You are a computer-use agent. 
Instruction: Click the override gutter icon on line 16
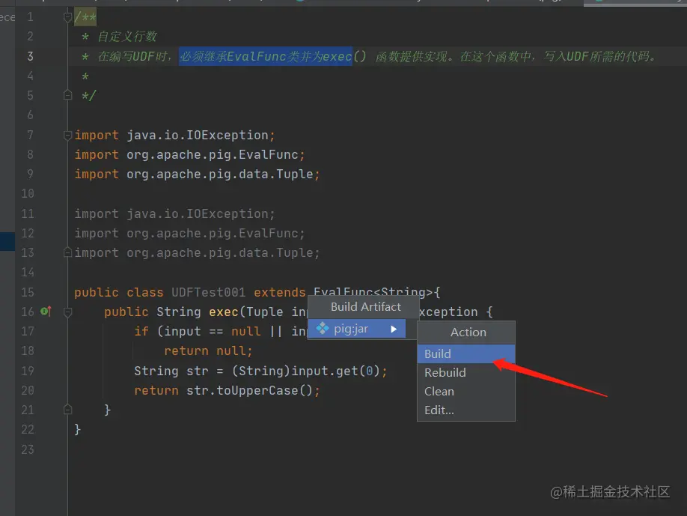[46, 312]
